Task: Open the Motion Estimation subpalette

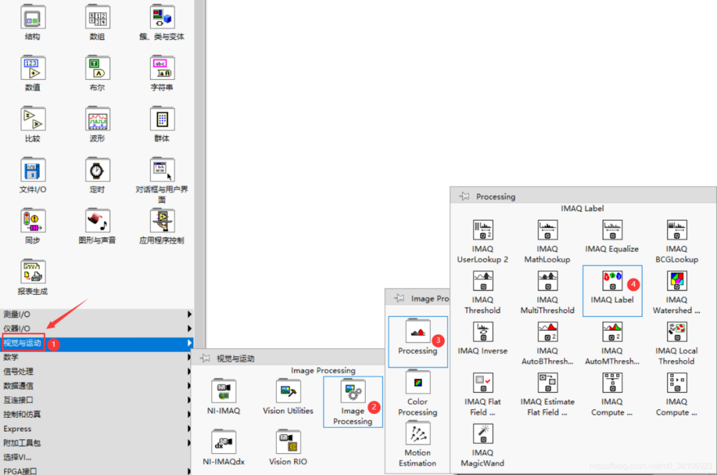Action: (x=418, y=433)
